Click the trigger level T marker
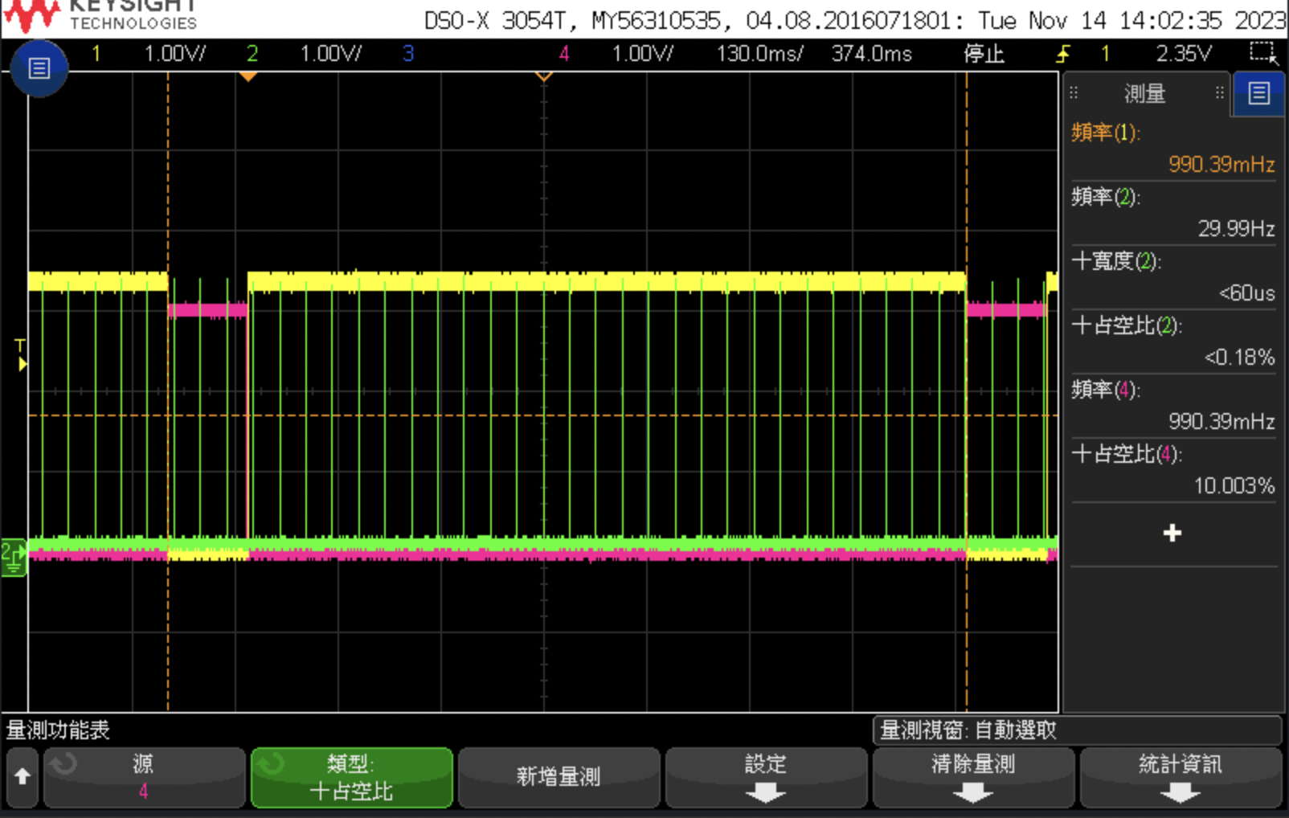The height and width of the screenshot is (818, 1289). pos(21,354)
